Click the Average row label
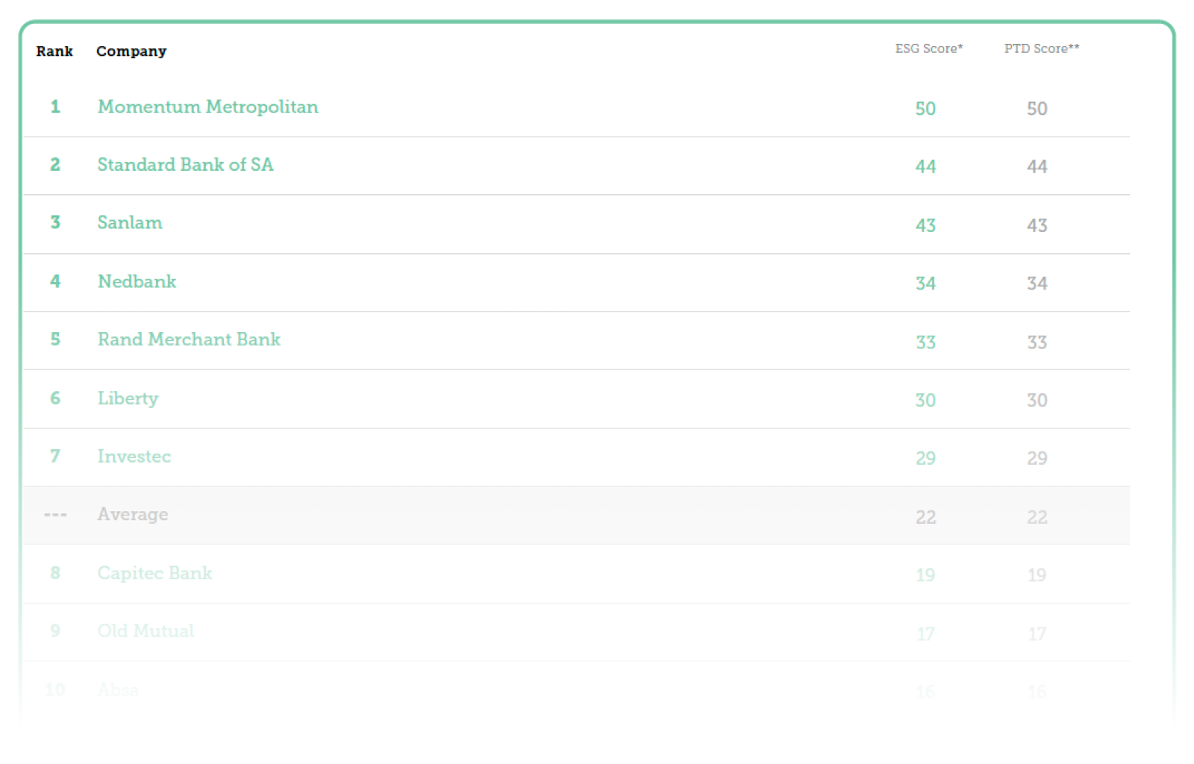Image resolution: width=1194 pixels, height=764 pixels. click(133, 515)
